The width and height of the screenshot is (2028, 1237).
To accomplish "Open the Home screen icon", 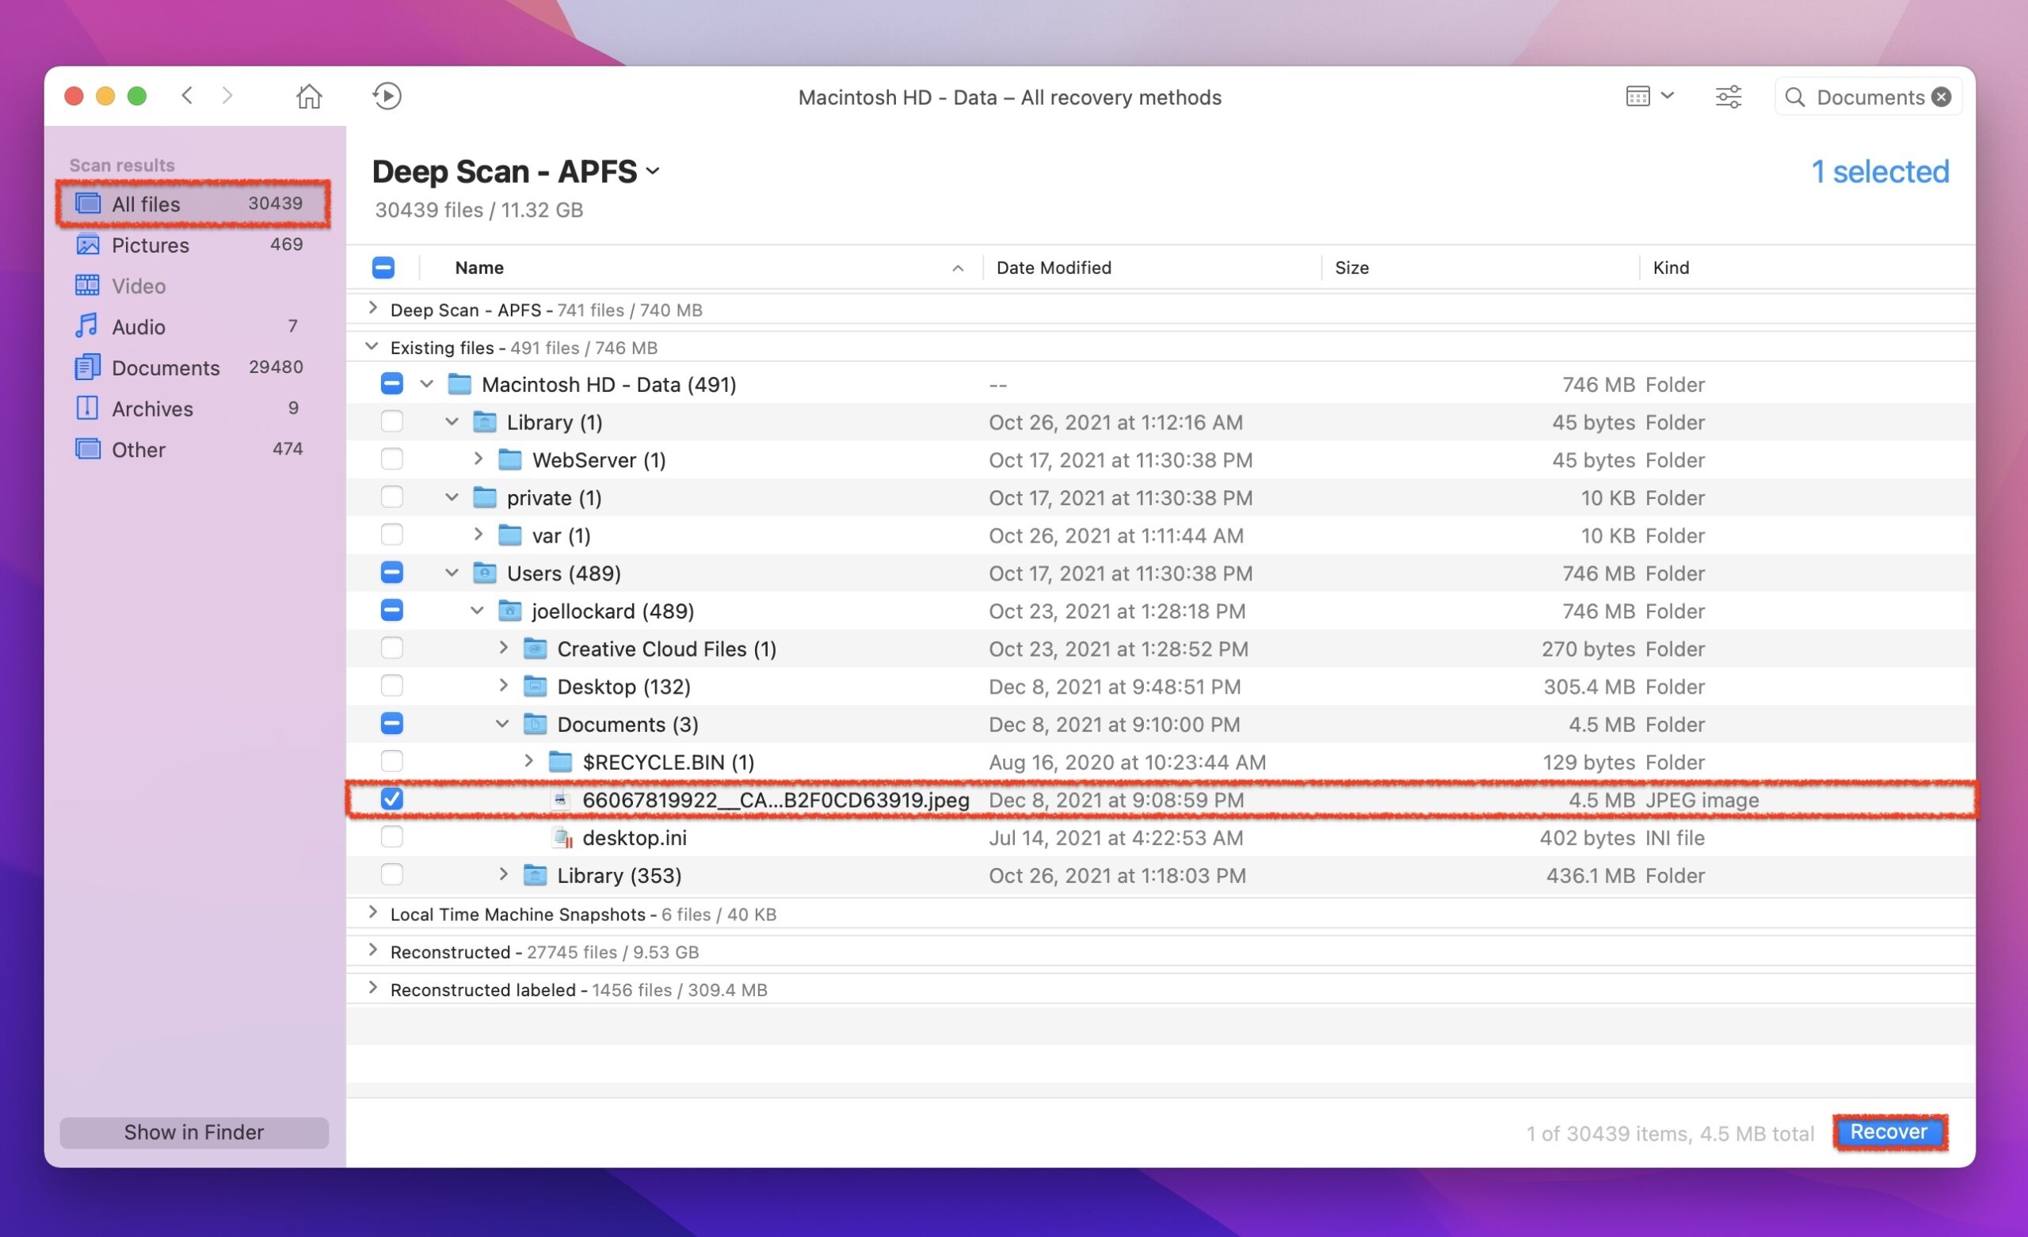I will [x=309, y=97].
